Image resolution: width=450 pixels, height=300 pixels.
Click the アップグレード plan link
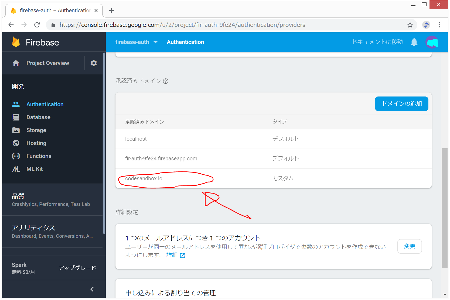click(x=77, y=268)
